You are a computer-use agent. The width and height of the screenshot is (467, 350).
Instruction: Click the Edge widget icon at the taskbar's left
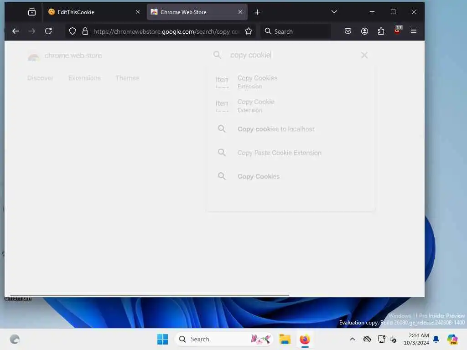[15, 339]
